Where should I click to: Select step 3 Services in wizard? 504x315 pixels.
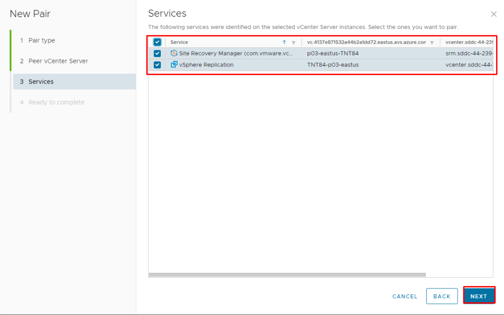tap(41, 82)
